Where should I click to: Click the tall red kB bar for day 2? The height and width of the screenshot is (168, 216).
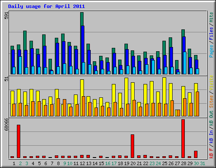[x=19, y=142]
